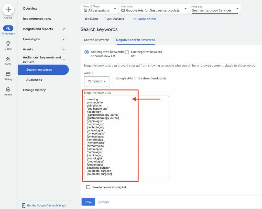Image resolution: width=262 pixels, height=209 pixels.
Task: Open Audiences in the sidebar
Action: pyautogui.click(x=34, y=80)
